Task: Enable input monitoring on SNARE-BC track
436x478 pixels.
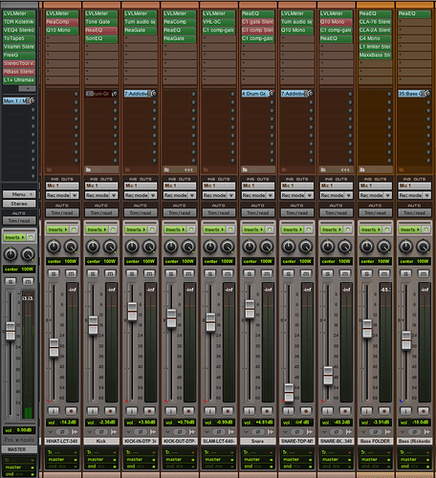Action: pyautogui.click(x=328, y=411)
